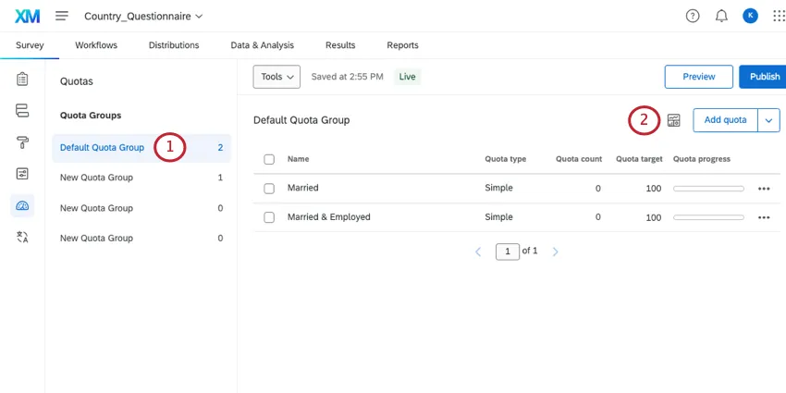The height and width of the screenshot is (393, 786).
Task: Expand the Tools dropdown
Action: (x=277, y=77)
